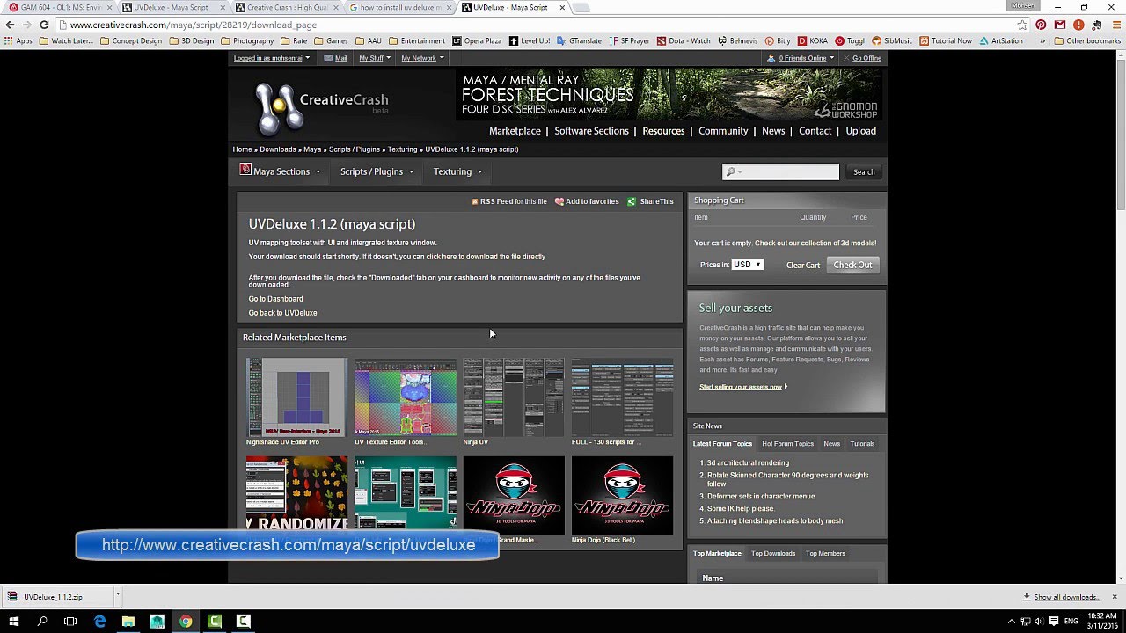This screenshot has height=633, width=1126.
Task: Open Nightshade UV Editor Pro thumbnail
Action: (x=296, y=397)
